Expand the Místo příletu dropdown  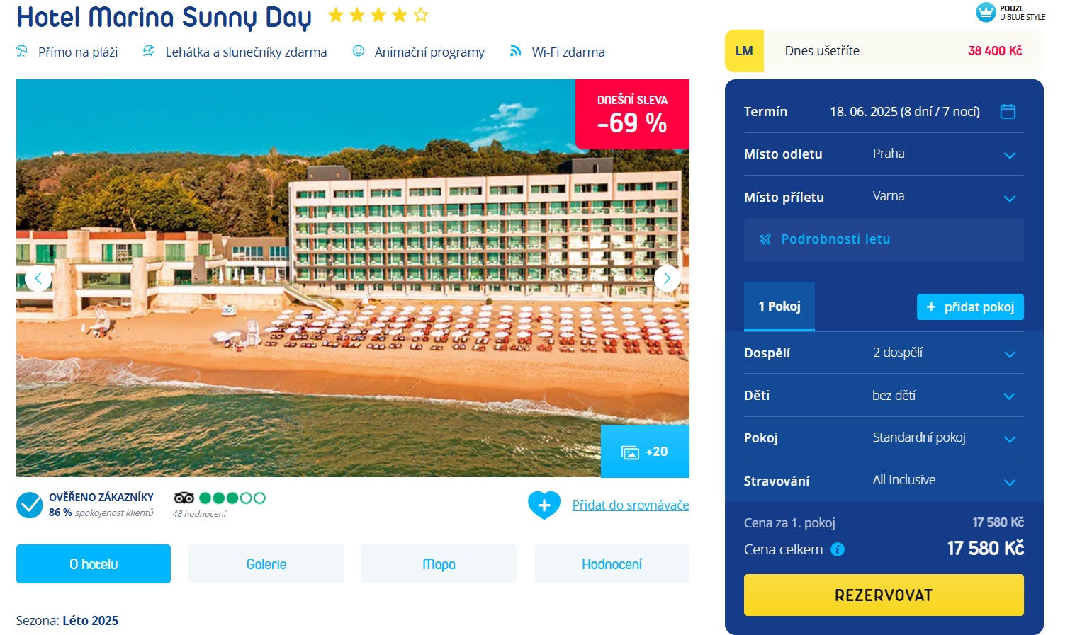coord(1010,198)
